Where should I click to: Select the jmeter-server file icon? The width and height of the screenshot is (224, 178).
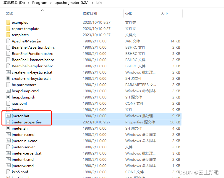8,147
